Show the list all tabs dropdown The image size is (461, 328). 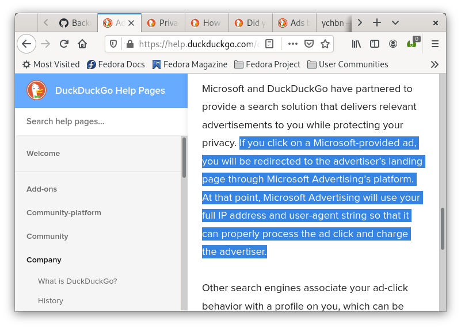click(395, 22)
